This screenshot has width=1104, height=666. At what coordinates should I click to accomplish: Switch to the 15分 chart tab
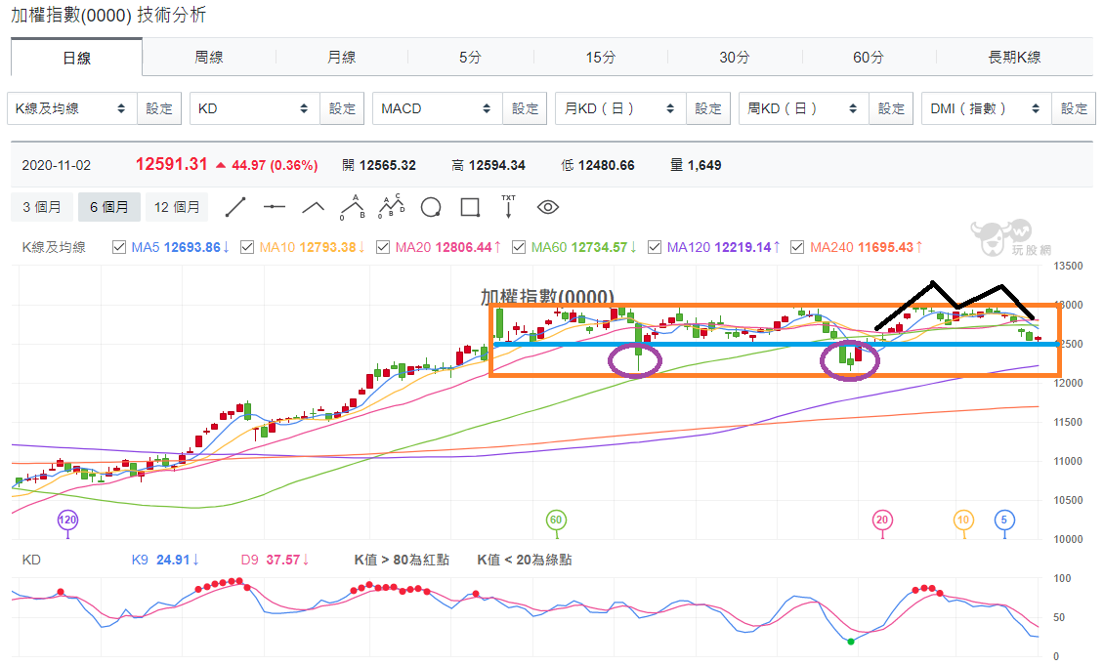pos(601,57)
